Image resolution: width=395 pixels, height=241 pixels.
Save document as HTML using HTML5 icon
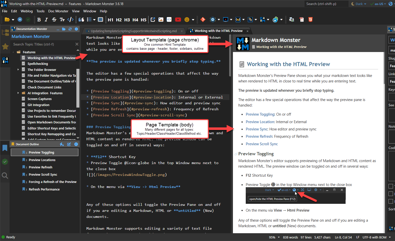coord(311,20)
